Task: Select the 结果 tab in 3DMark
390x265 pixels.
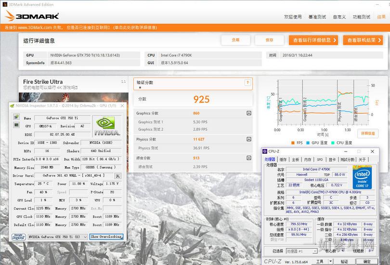Action: 381,17
